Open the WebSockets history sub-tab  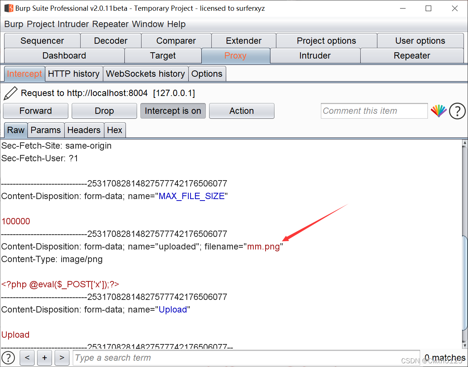[146, 74]
